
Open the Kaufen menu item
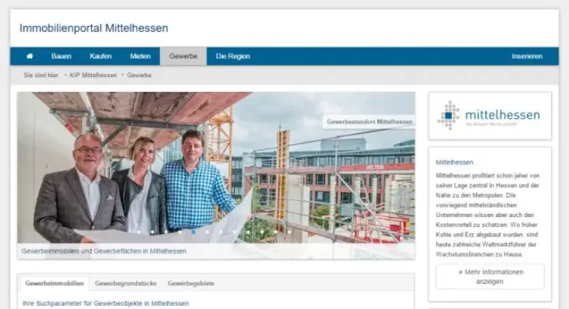click(x=101, y=56)
